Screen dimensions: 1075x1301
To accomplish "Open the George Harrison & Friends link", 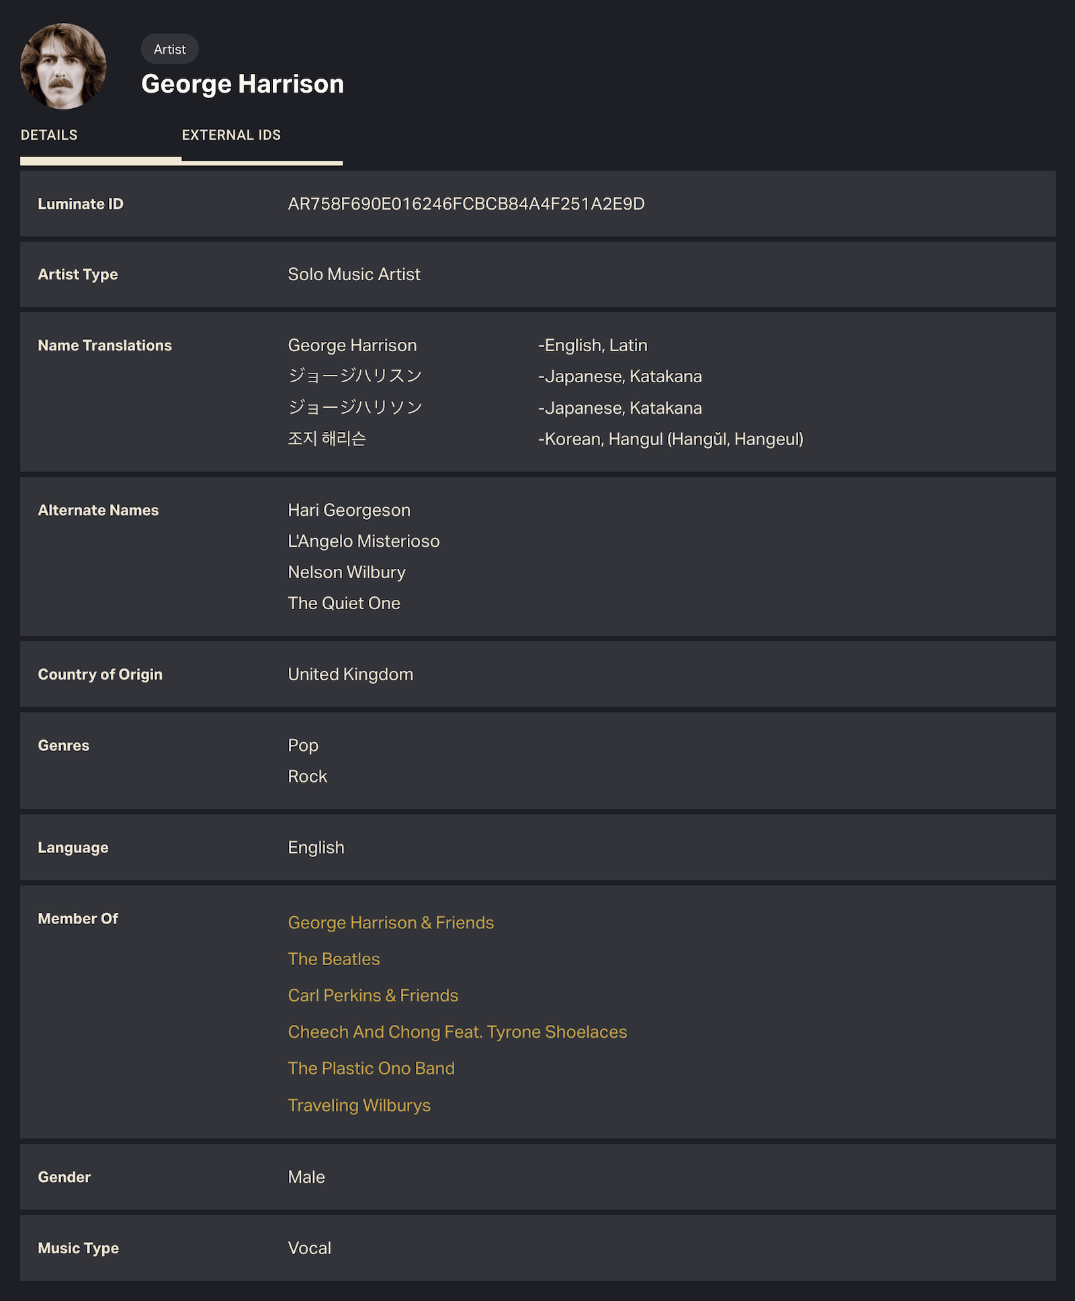I will point(390,923).
